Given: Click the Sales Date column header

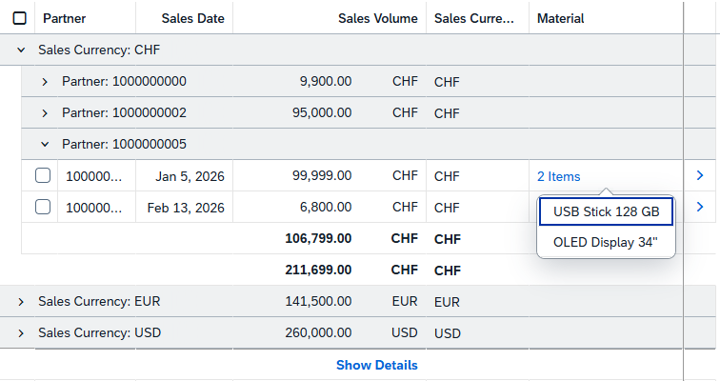Looking at the screenshot, I should pyautogui.click(x=193, y=18).
